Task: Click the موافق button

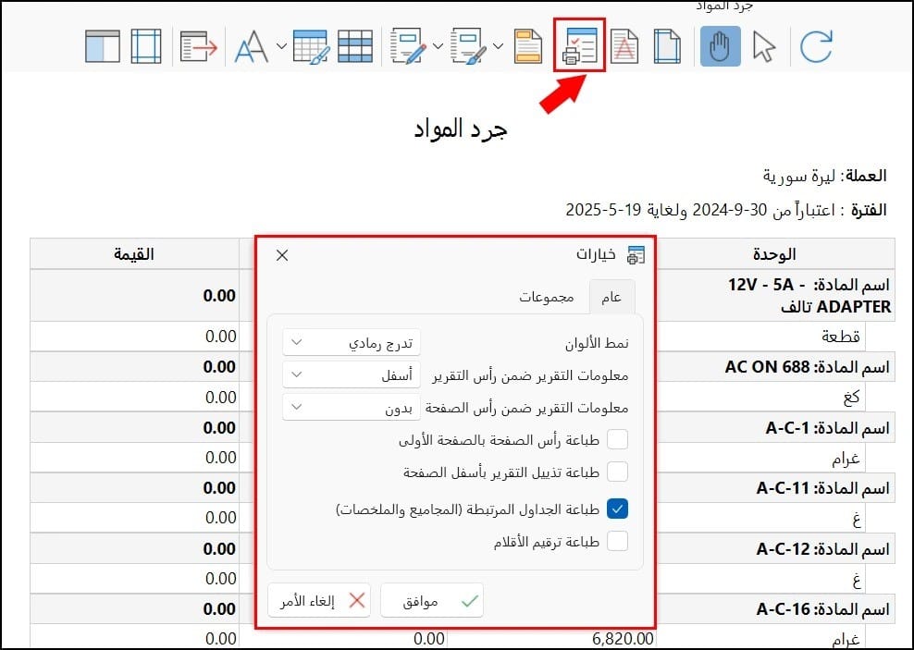Action: [x=432, y=600]
